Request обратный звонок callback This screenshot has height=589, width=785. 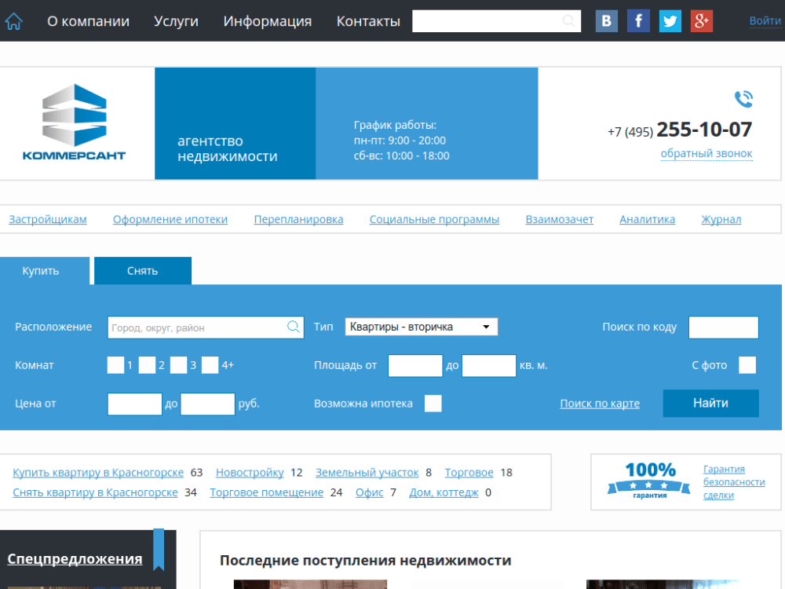(706, 153)
